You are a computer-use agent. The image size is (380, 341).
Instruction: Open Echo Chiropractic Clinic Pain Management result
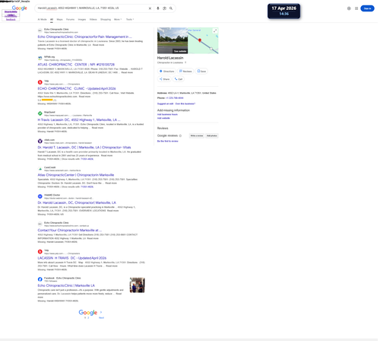click(x=84, y=37)
